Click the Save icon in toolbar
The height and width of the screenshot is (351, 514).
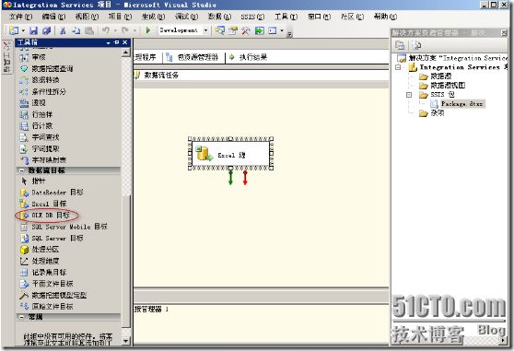(x=33, y=30)
